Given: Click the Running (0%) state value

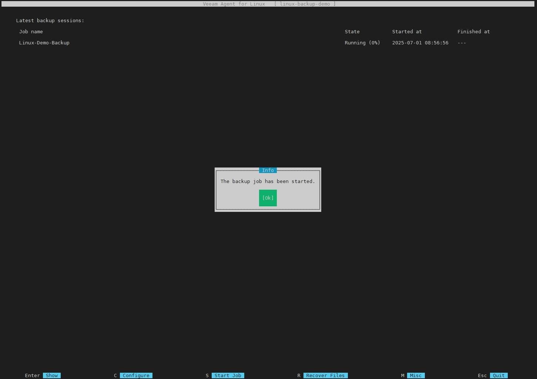Looking at the screenshot, I should pos(362,43).
